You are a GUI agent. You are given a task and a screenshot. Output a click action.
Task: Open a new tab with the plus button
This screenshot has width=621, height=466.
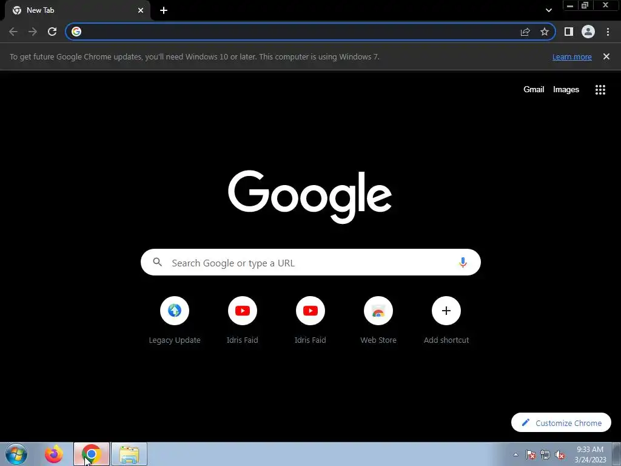[x=164, y=10]
